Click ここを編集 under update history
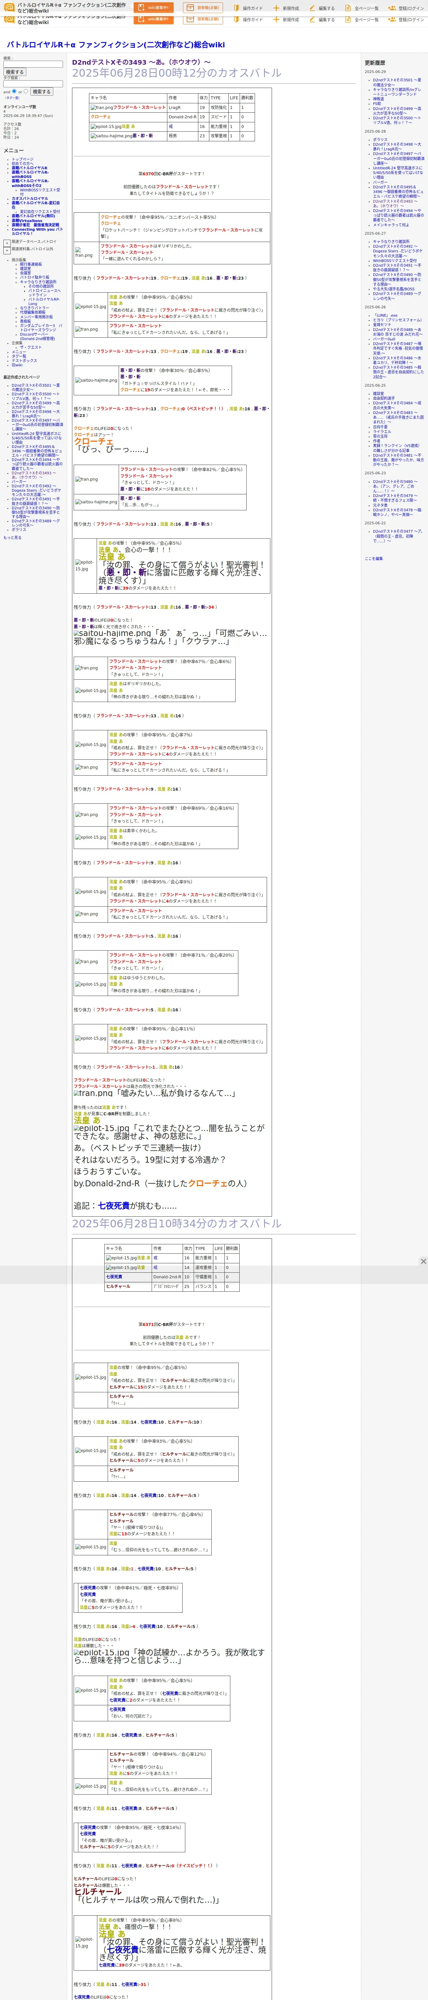428x2000 pixels. click(x=374, y=558)
